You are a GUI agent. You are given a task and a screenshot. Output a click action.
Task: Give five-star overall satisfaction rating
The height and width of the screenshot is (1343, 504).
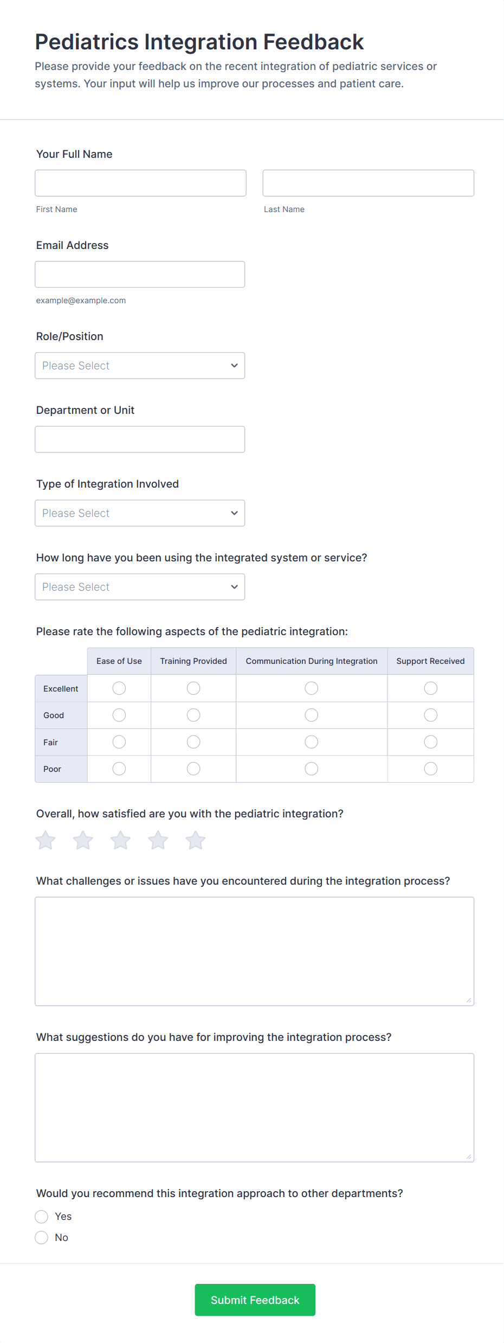tap(195, 841)
